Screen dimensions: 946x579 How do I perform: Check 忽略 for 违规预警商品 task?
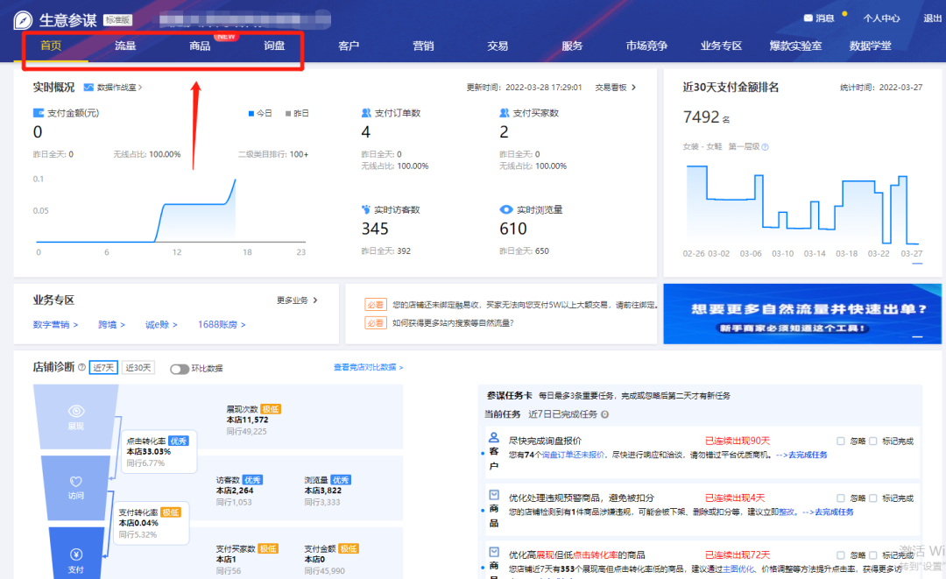(x=840, y=498)
